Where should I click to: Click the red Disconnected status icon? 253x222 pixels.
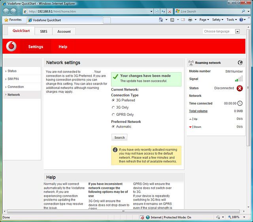[240, 88]
